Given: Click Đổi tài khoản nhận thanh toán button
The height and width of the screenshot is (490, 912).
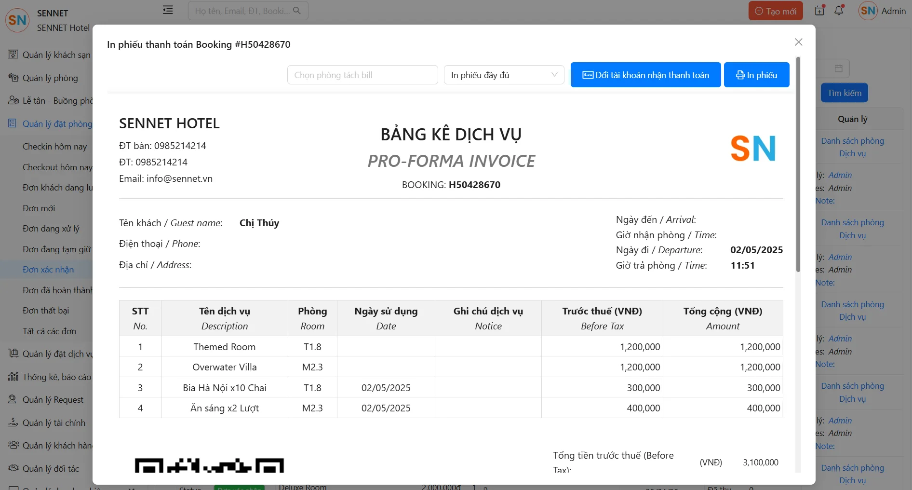Looking at the screenshot, I should pos(645,75).
